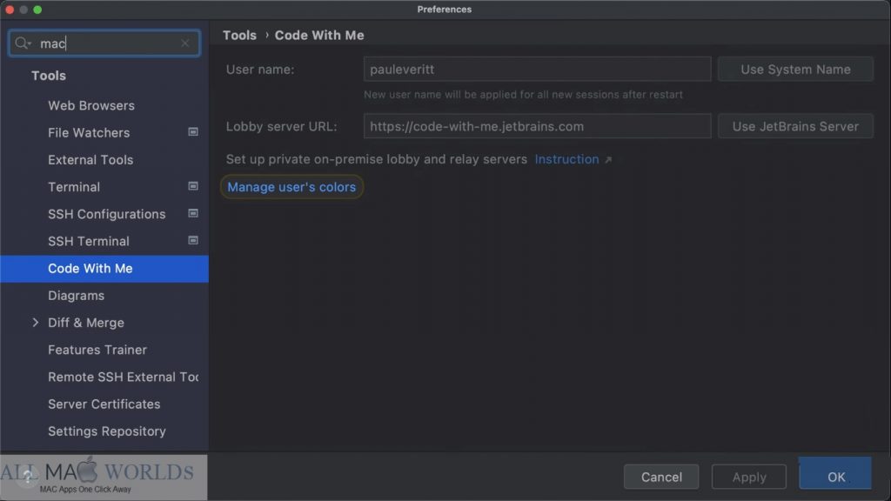Open File Watchers settings
Viewport: 891px width, 501px height.
[x=89, y=133]
